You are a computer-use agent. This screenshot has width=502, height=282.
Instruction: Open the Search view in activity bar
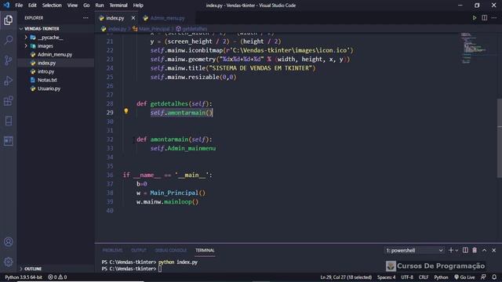[x=9, y=40]
